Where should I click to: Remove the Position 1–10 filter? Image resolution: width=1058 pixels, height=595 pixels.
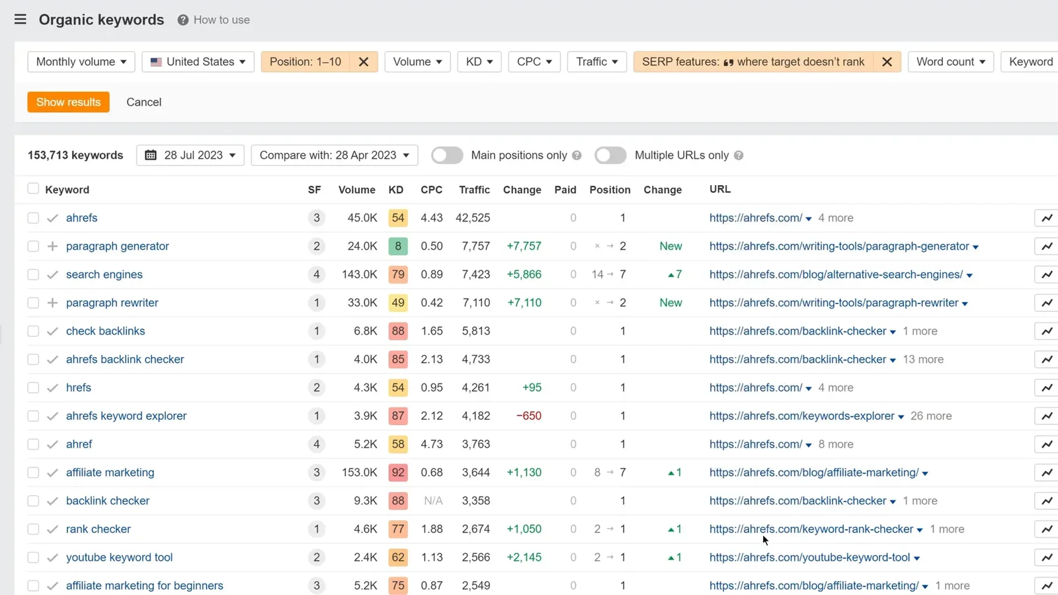[363, 61]
